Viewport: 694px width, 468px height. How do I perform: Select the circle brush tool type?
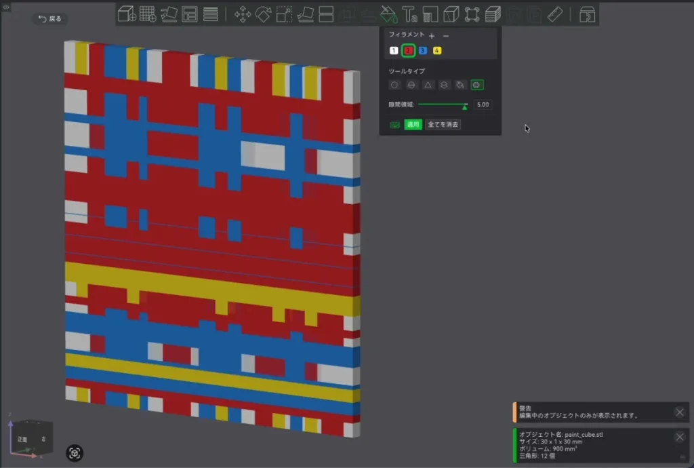click(x=394, y=85)
